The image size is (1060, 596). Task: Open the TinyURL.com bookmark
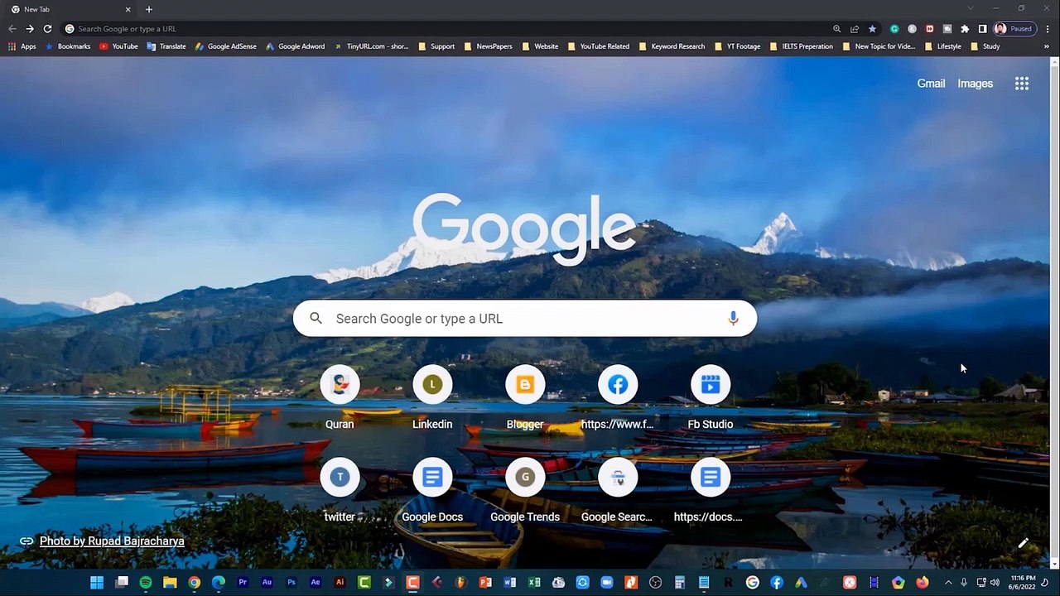point(371,46)
